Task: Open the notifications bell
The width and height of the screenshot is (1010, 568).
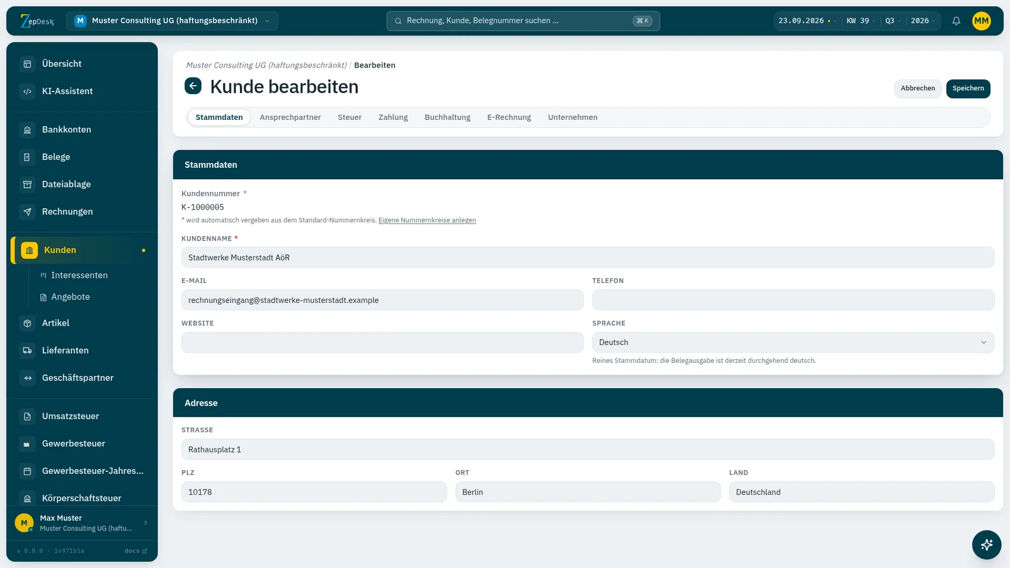Action: coord(956,21)
